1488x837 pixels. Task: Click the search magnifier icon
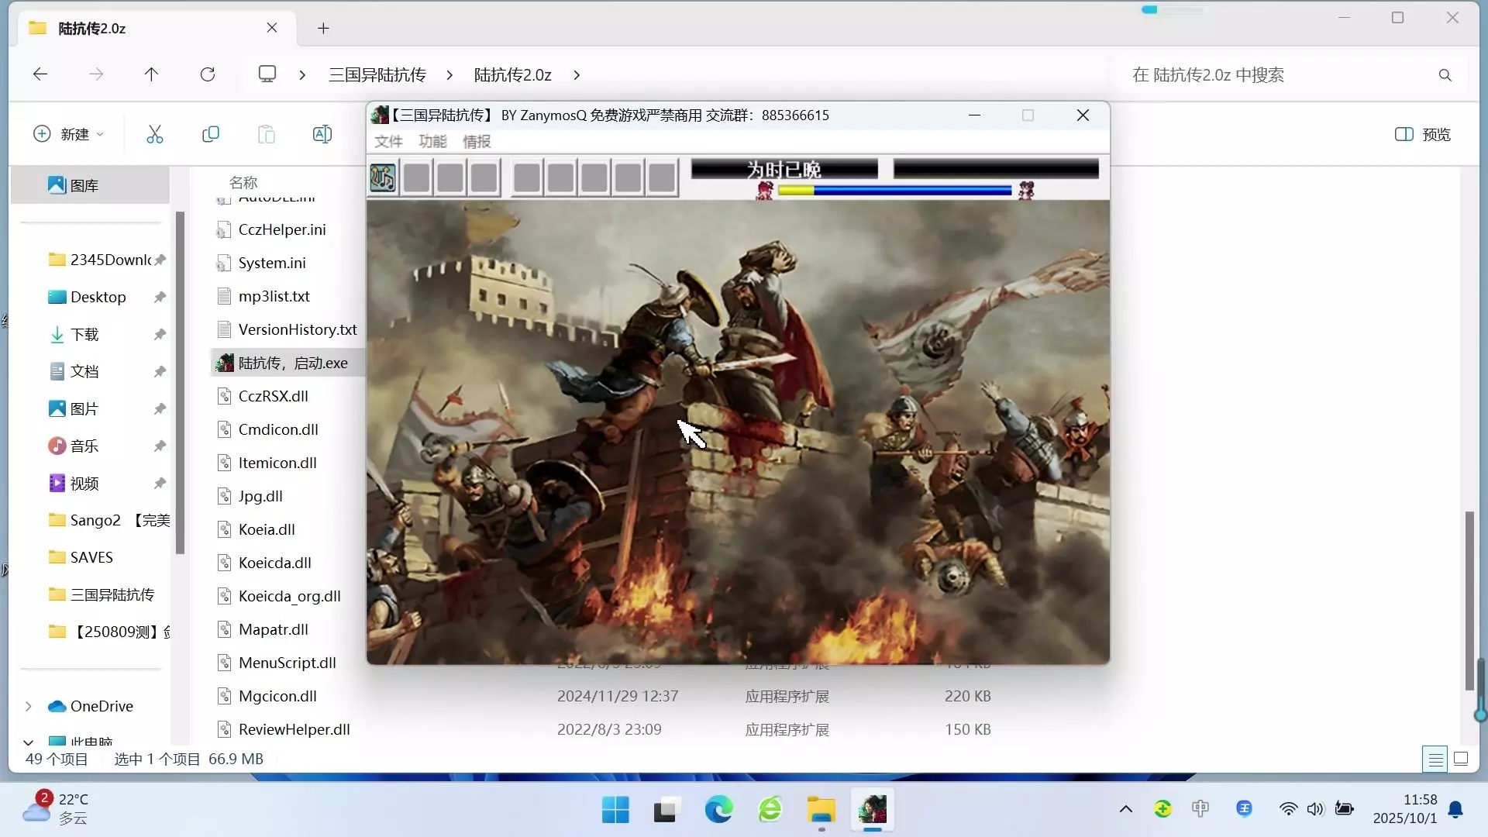coord(1445,74)
